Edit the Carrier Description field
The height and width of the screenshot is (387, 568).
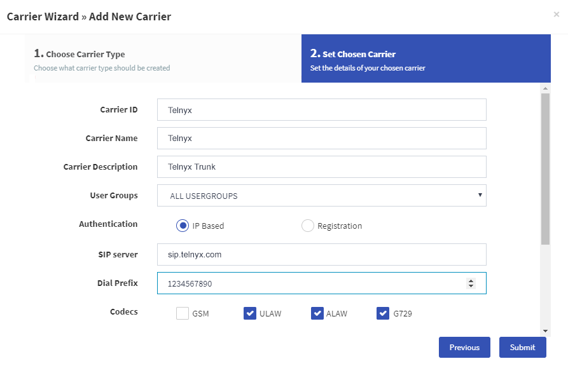322,167
